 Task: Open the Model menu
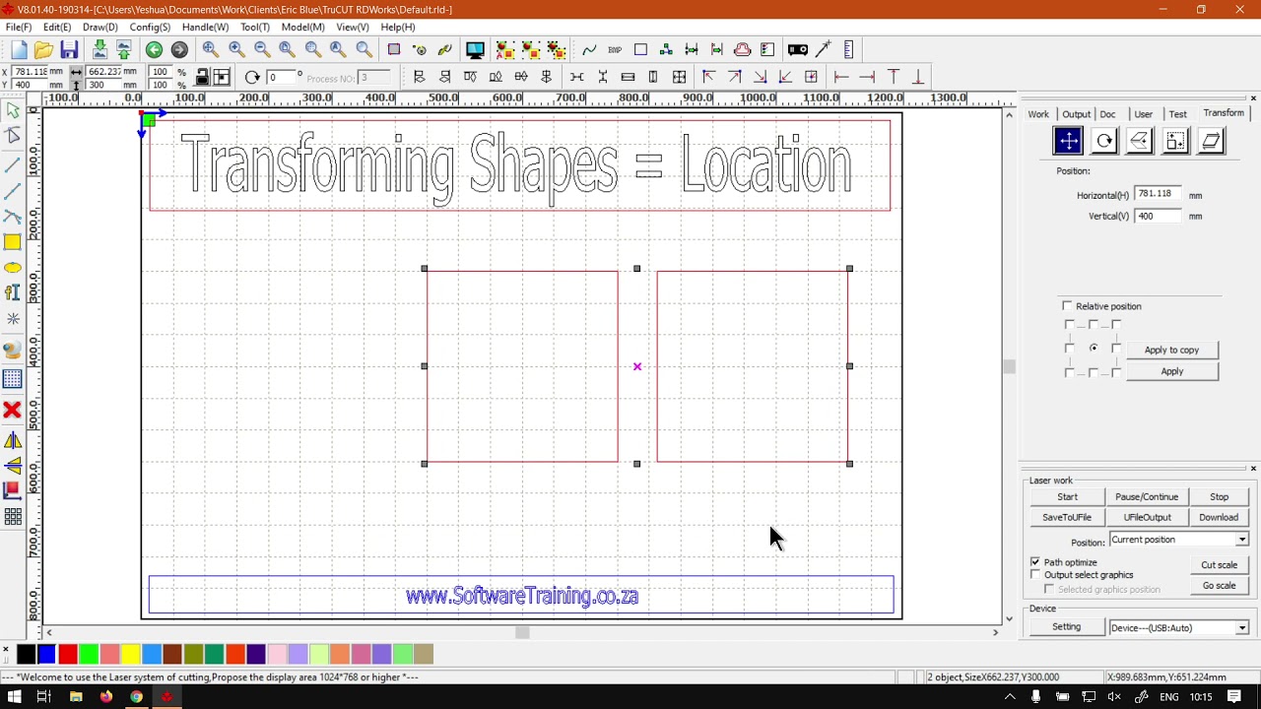[x=302, y=28]
